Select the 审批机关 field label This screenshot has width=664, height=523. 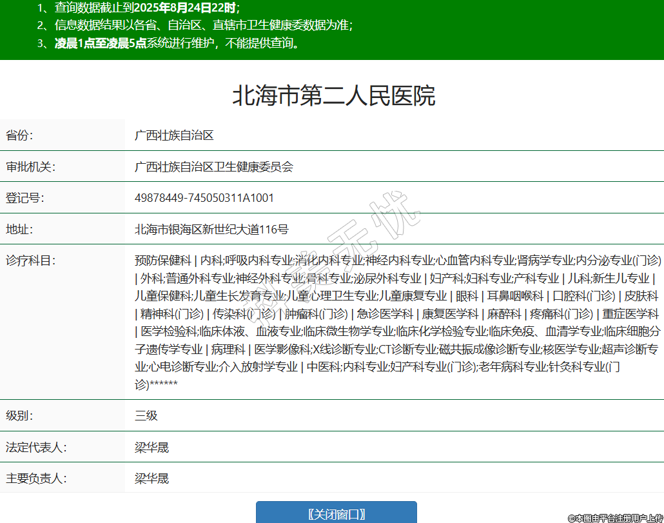tap(30, 167)
